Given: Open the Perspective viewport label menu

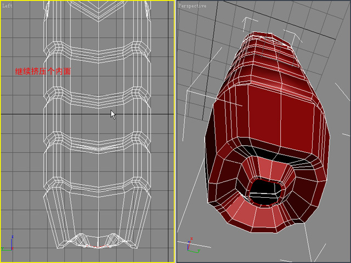Looking at the screenshot, I should click(x=192, y=6).
